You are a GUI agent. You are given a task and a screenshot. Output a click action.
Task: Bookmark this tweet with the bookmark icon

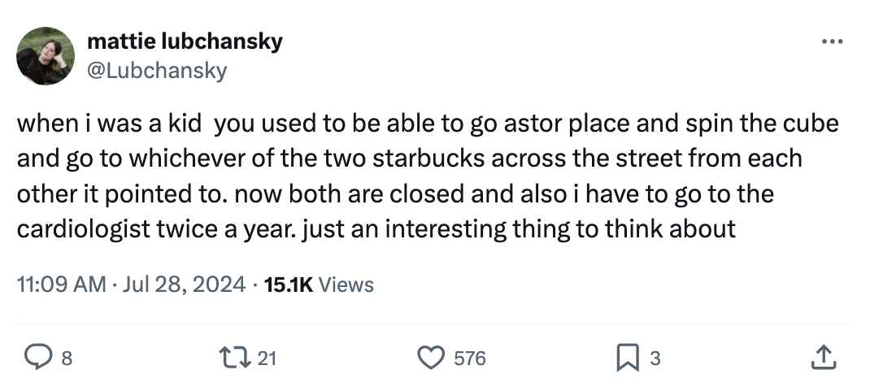click(x=629, y=356)
